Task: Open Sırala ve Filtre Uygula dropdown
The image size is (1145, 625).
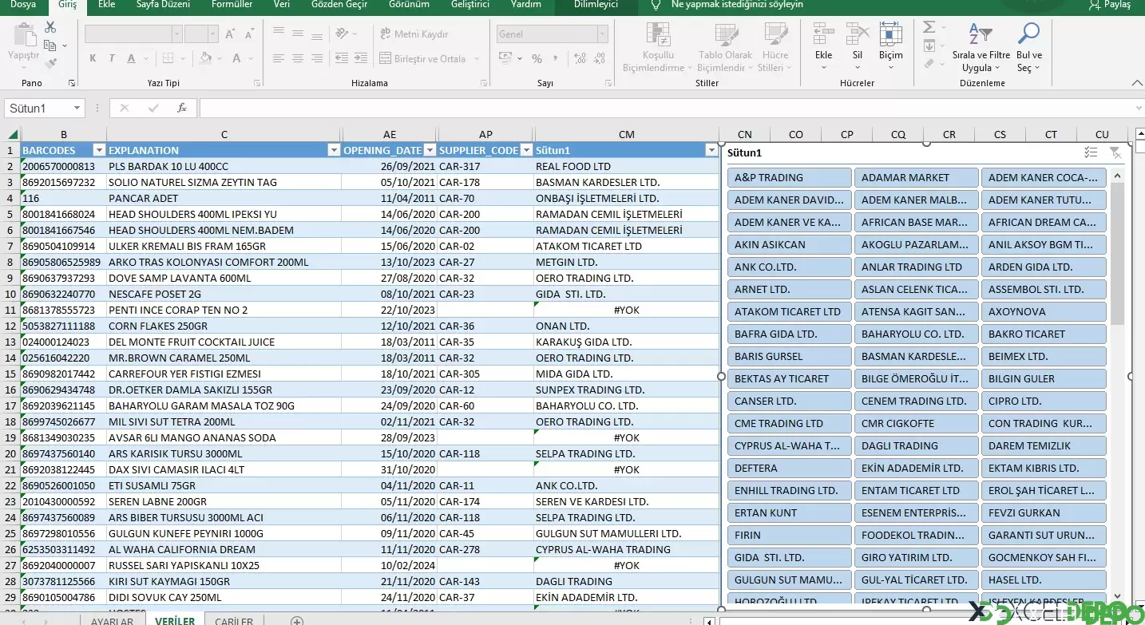Action: click(x=981, y=48)
